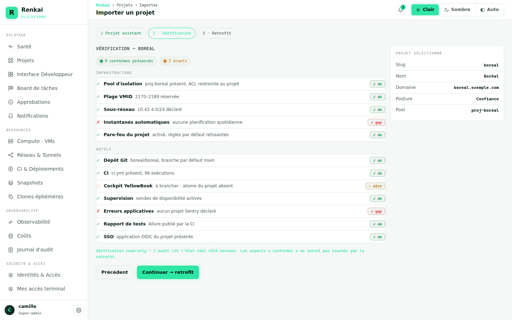The image size is (512, 320).
Task: Click the 9 conformes préservés badge
Action: 127,61
